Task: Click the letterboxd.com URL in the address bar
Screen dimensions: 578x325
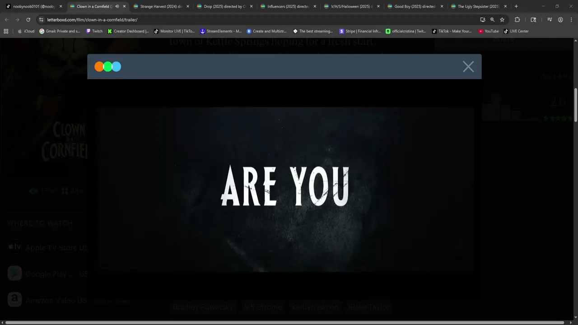Action: coord(92,20)
